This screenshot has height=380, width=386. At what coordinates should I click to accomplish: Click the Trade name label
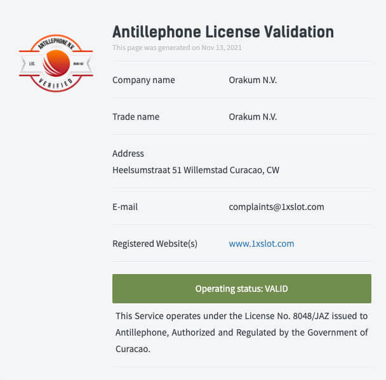[136, 117]
